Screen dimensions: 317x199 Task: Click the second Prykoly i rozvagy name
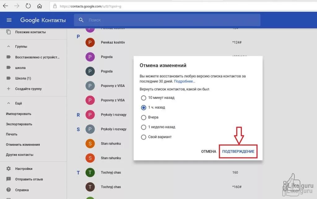click(x=114, y=129)
